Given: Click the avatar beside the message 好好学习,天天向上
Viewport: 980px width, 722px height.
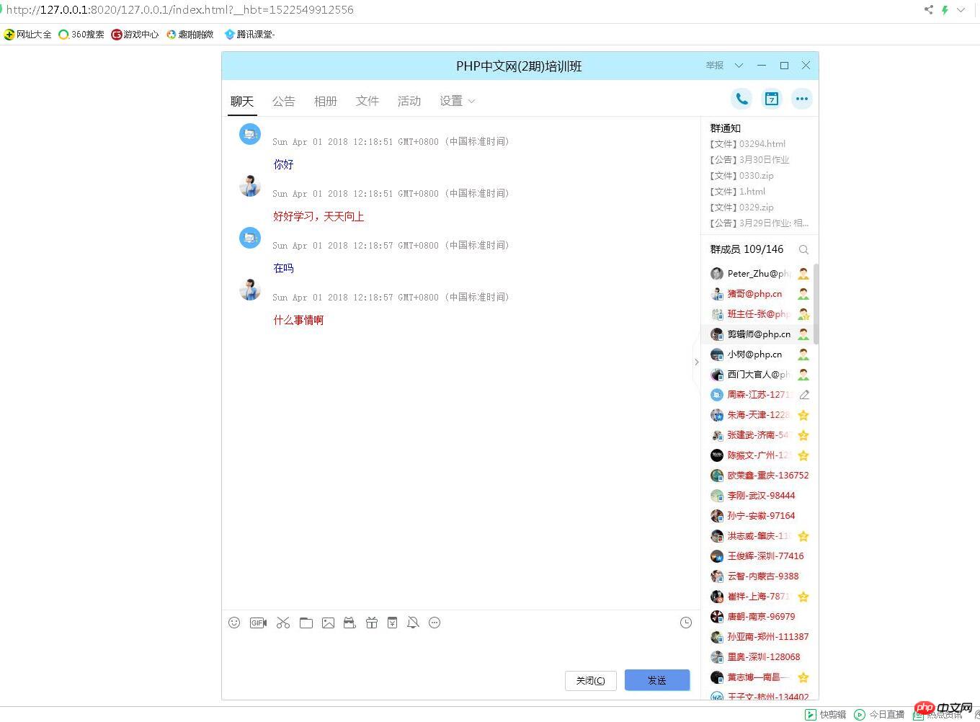Looking at the screenshot, I should pos(250,186).
